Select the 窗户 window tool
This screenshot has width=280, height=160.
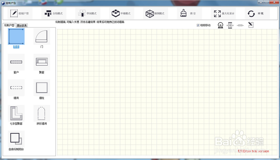16,64
